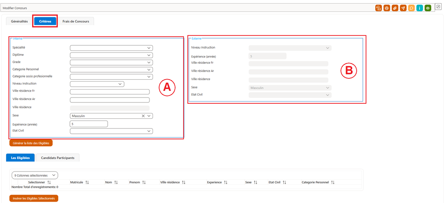446x203 pixels.
Task: Switch to the Généralités tab
Action: tap(19, 22)
